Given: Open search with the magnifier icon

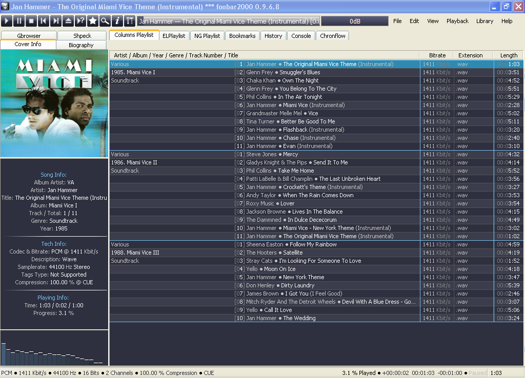Looking at the screenshot, I should tap(105, 21).
